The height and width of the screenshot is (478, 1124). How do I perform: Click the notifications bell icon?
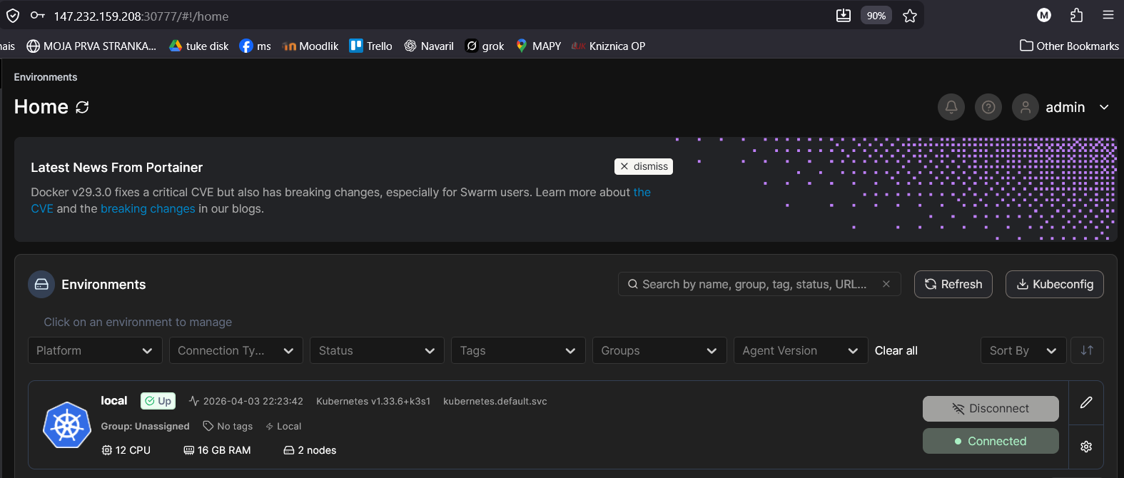(x=951, y=107)
